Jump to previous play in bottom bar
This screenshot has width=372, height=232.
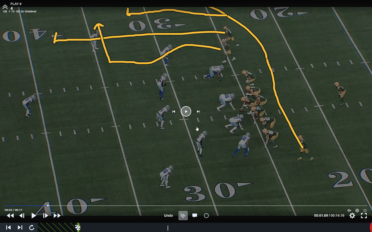tap(8, 227)
